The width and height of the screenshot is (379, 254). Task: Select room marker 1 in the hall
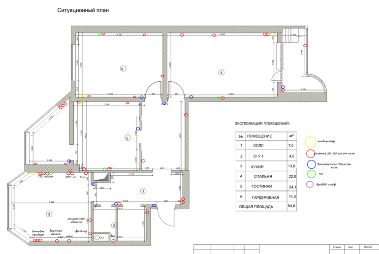[x=143, y=190]
